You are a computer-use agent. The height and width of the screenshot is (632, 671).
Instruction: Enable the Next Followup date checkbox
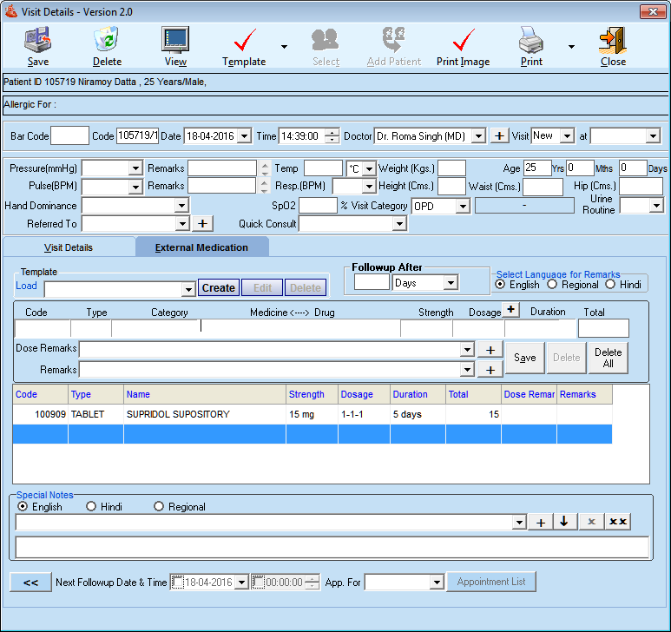click(x=178, y=583)
